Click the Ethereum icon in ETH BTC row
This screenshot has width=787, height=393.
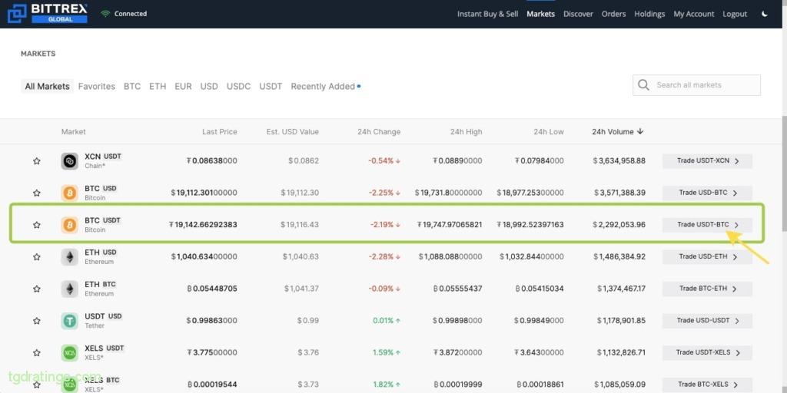pyautogui.click(x=69, y=289)
